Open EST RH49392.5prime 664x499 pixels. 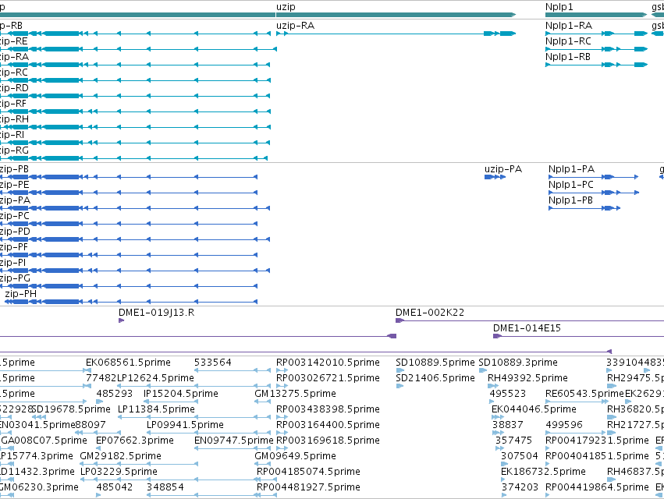coord(527,378)
